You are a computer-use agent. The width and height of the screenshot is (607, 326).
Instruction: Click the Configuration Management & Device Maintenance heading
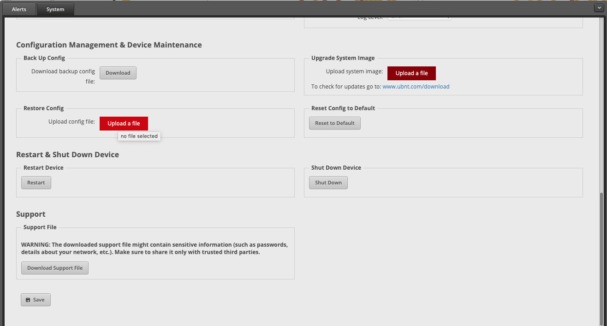pyautogui.click(x=109, y=45)
